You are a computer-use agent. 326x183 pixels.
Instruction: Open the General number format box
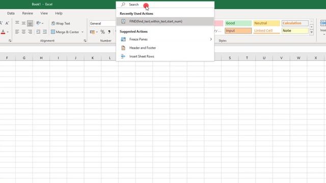coord(102,23)
